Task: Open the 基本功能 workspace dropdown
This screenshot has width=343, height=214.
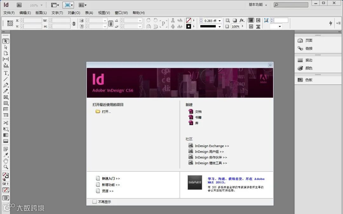Action: (x=258, y=4)
